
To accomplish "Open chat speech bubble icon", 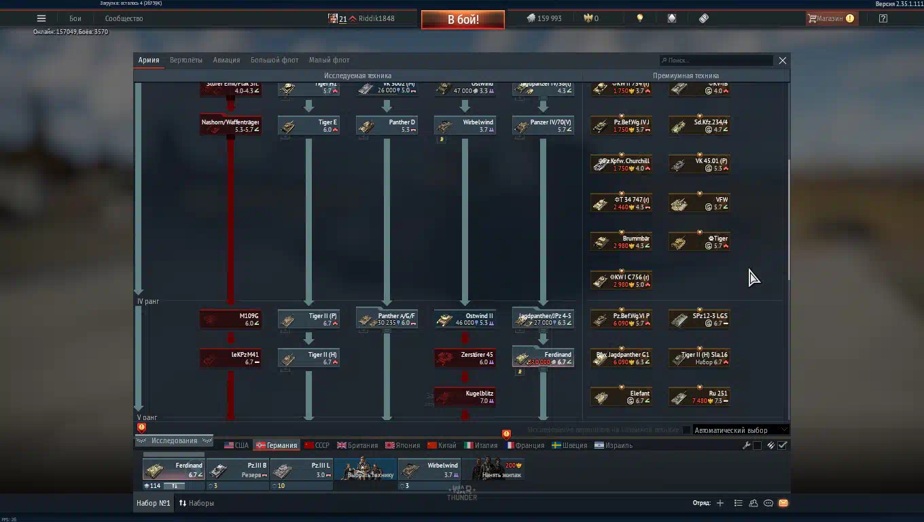I will (x=768, y=503).
